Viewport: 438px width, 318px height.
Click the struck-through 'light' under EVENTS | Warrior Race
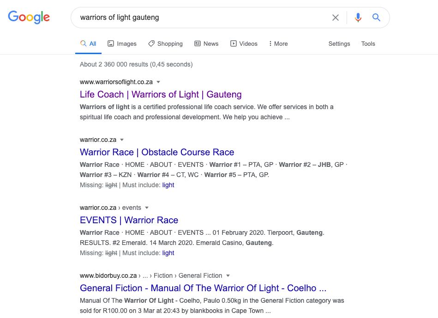pos(111,253)
